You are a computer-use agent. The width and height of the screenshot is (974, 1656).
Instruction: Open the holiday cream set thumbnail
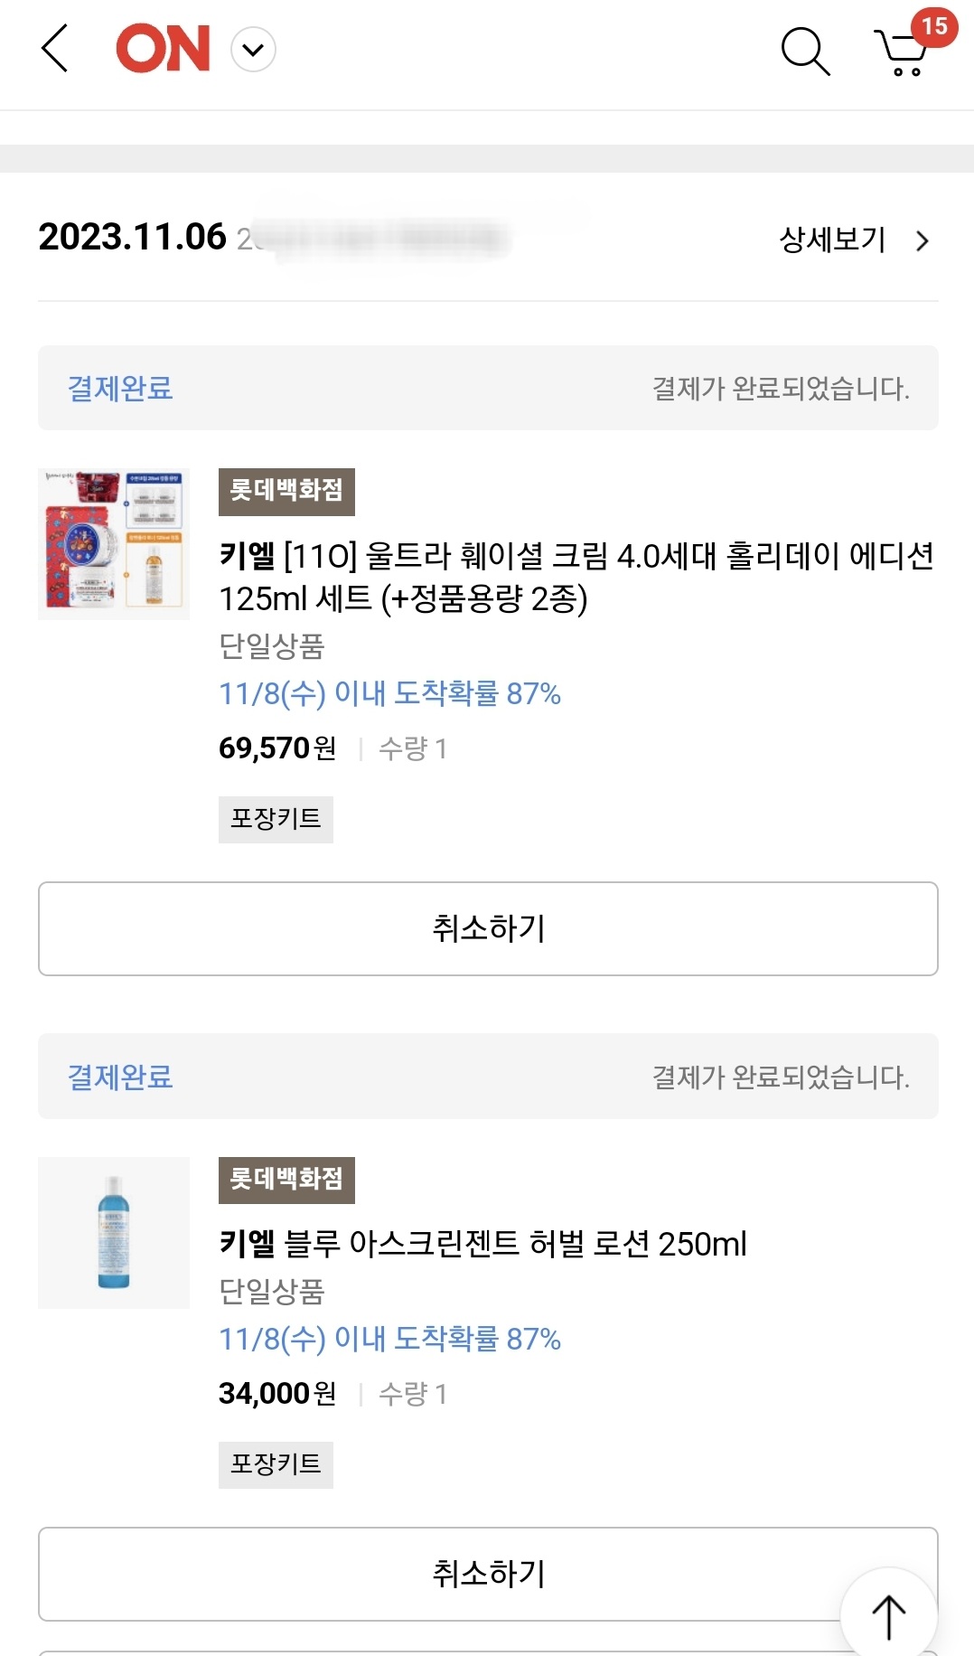point(114,544)
